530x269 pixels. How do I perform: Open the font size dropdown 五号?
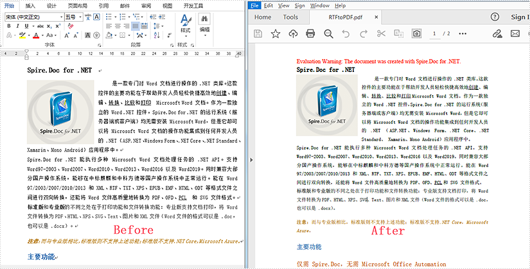80,17
